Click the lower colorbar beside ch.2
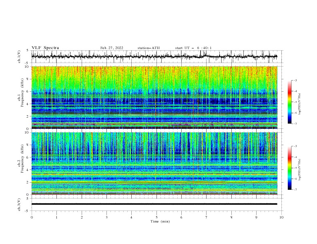The width and height of the screenshot is (317, 244). (289, 168)
